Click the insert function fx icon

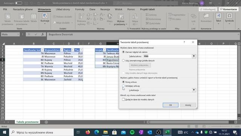(43, 34)
